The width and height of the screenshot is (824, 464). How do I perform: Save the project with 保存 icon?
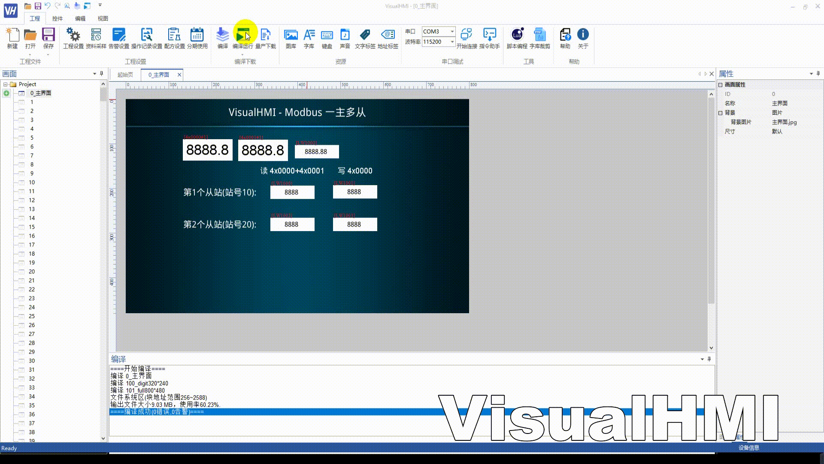48,38
